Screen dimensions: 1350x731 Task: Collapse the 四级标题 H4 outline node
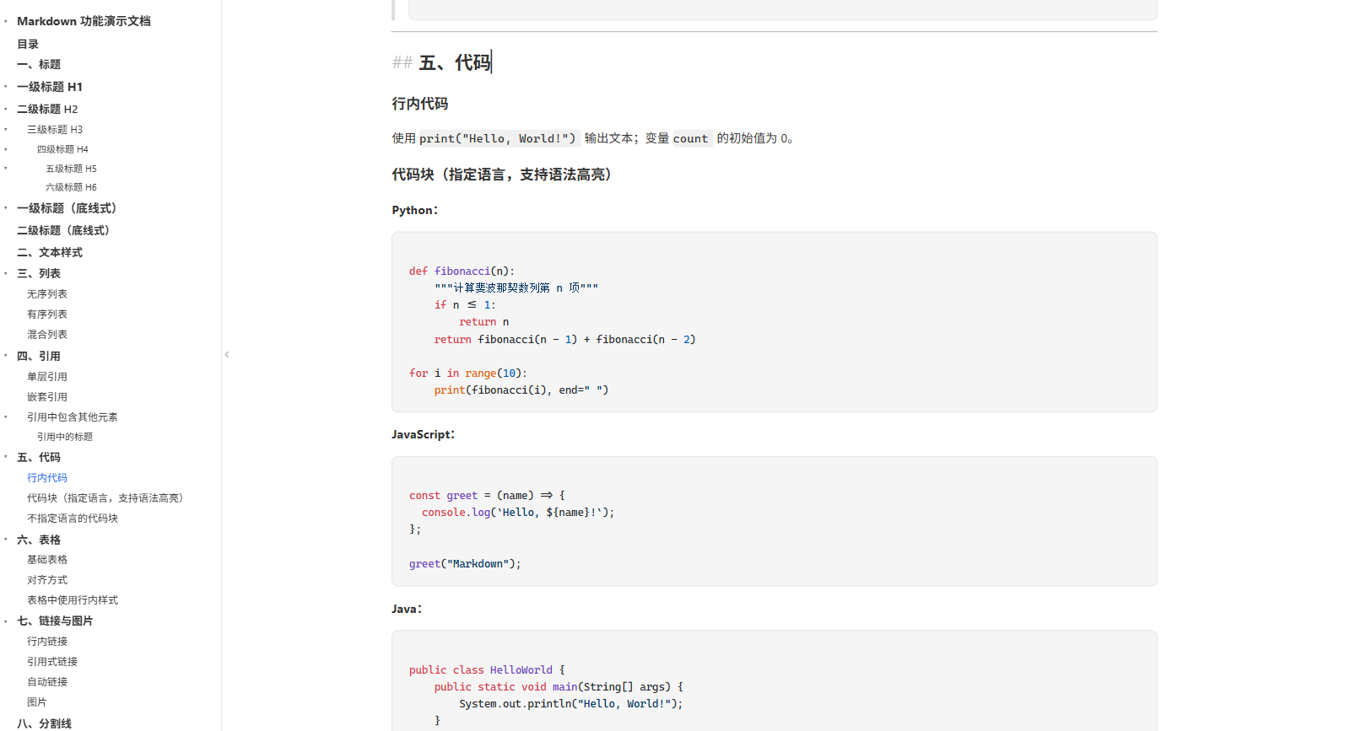6,149
